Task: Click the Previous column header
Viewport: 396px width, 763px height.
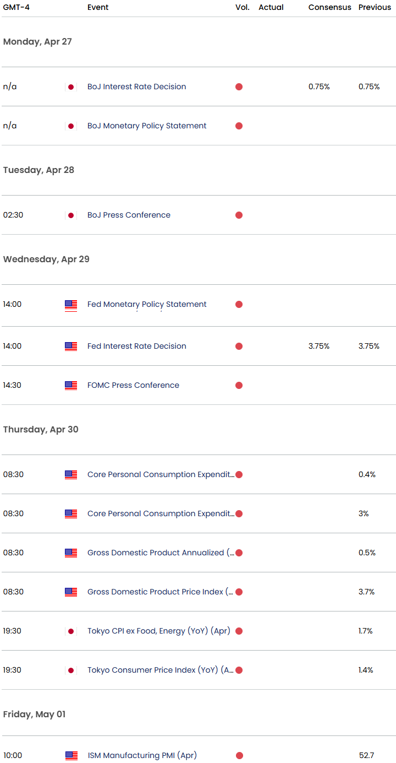Action: [x=375, y=8]
